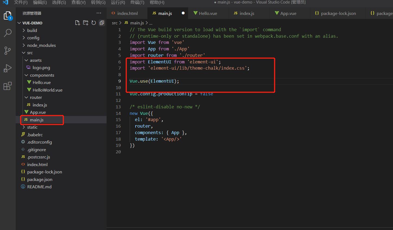Click the template: '<App/>' code line
This screenshot has height=230, width=393.
tap(158, 139)
